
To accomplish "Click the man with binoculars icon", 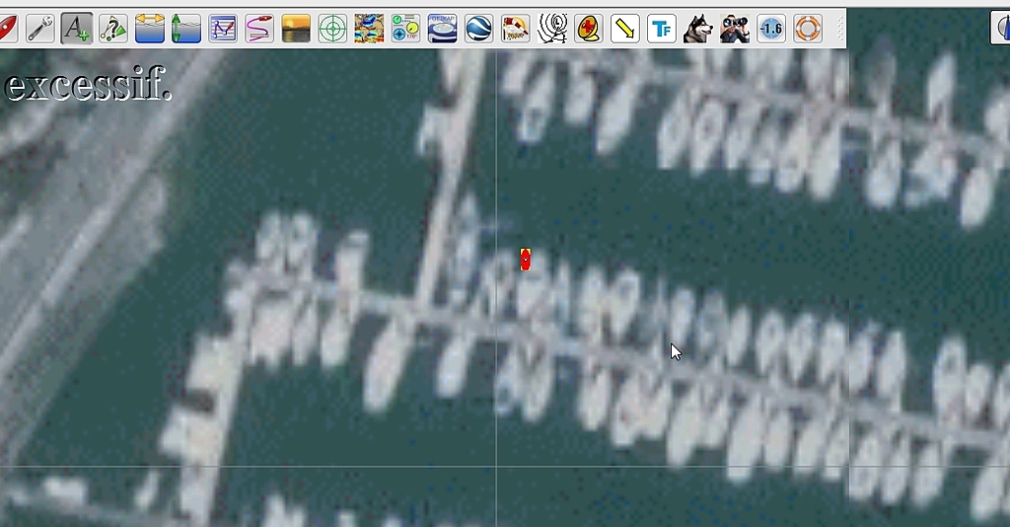I will [734, 29].
